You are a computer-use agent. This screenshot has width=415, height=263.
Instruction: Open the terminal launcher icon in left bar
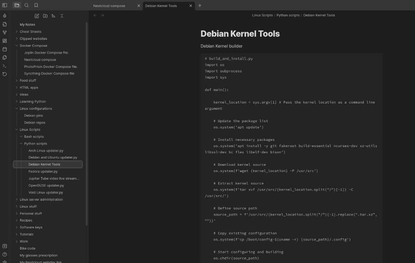click(x=4, y=66)
